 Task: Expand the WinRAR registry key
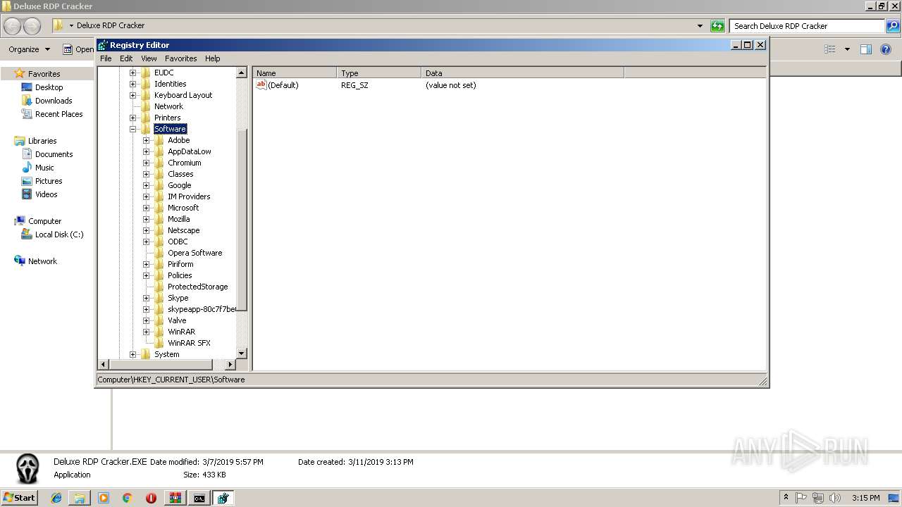coord(146,332)
